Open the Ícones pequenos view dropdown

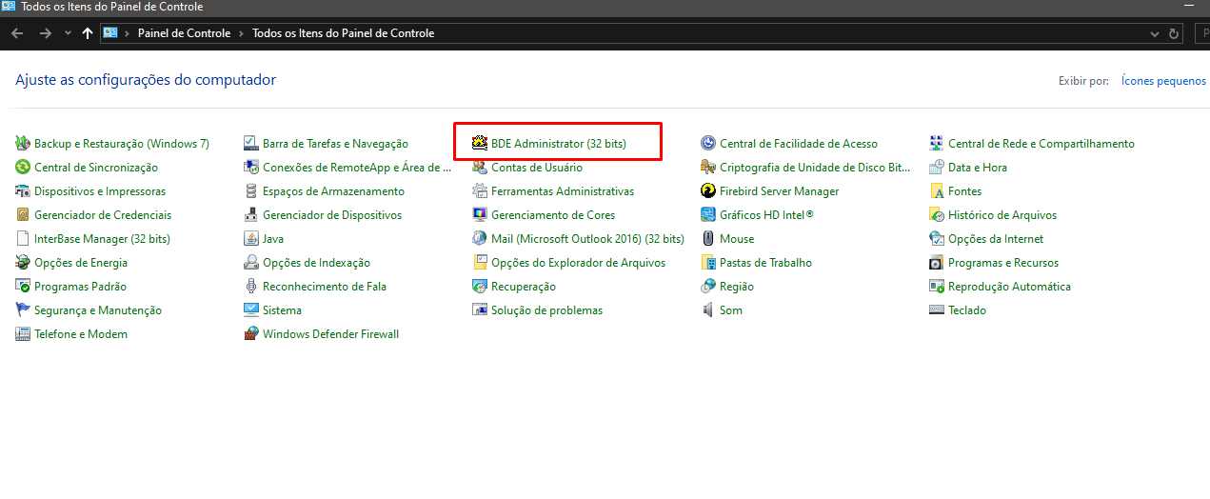coord(1165,81)
